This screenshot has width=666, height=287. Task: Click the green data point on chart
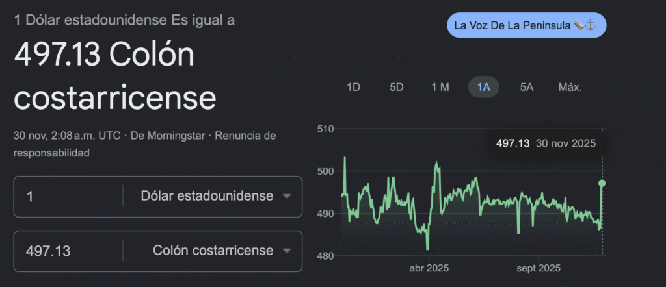point(602,183)
